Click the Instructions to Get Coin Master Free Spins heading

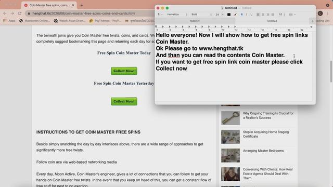[88, 132]
